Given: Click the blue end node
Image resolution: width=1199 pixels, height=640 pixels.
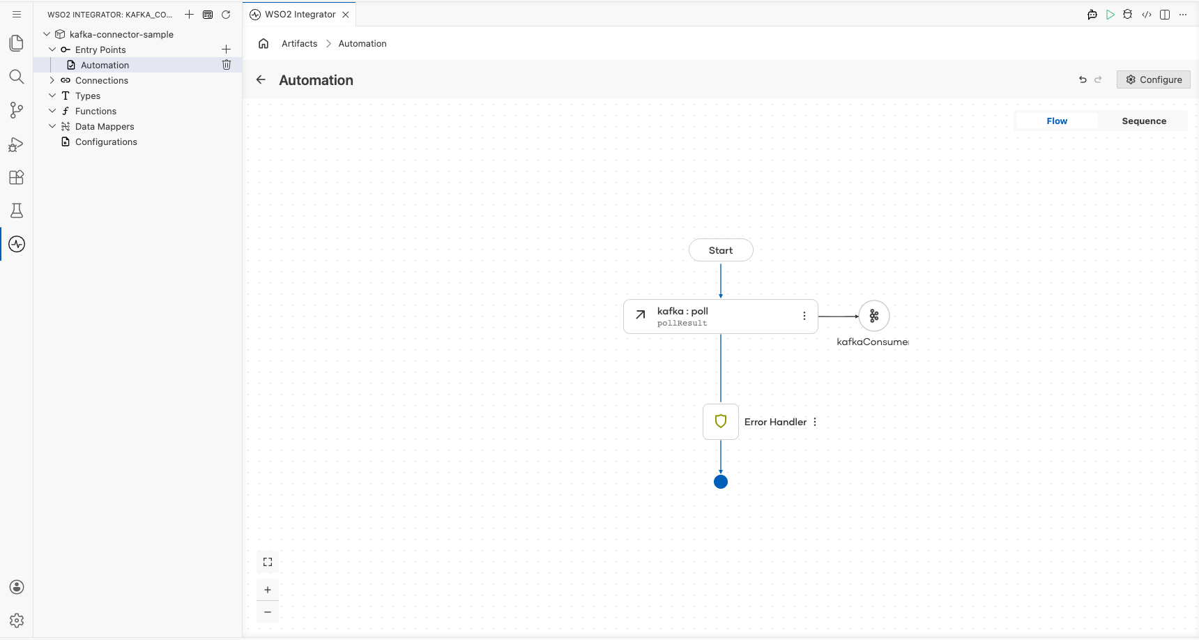Looking at the screenshot, I should (x=721, y=482).
